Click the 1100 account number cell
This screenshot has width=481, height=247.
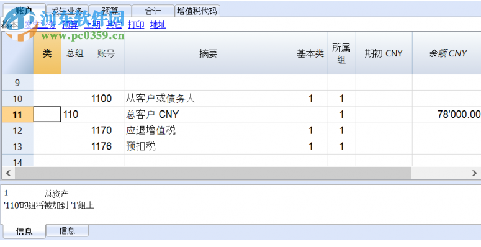tap(107, 99)
